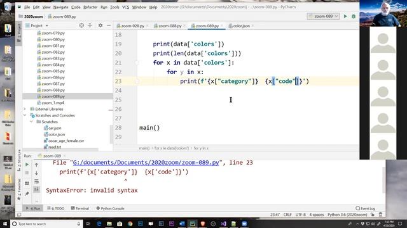Click the up arrow in Run console
Image resolution: width=407 pixels, height=228 pixels.
pos(36,165)
